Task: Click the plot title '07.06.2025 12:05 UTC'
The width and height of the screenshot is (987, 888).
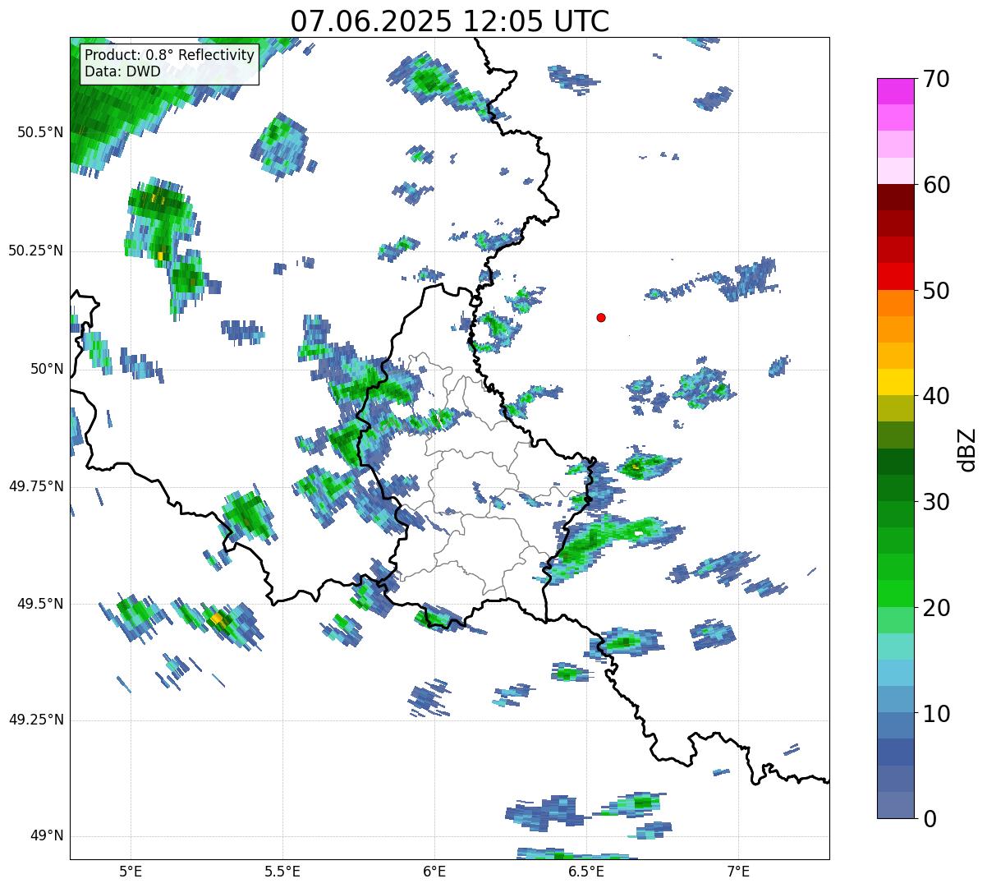Action: pyautogui.click(x=450, y=21)
